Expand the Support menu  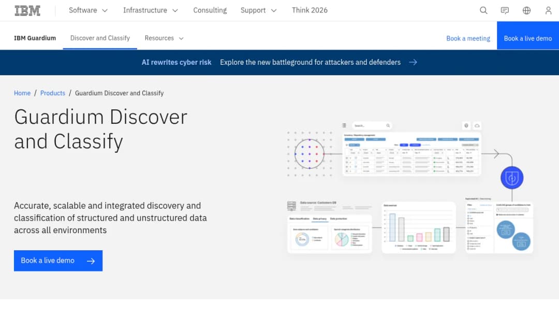pos(258,10)
